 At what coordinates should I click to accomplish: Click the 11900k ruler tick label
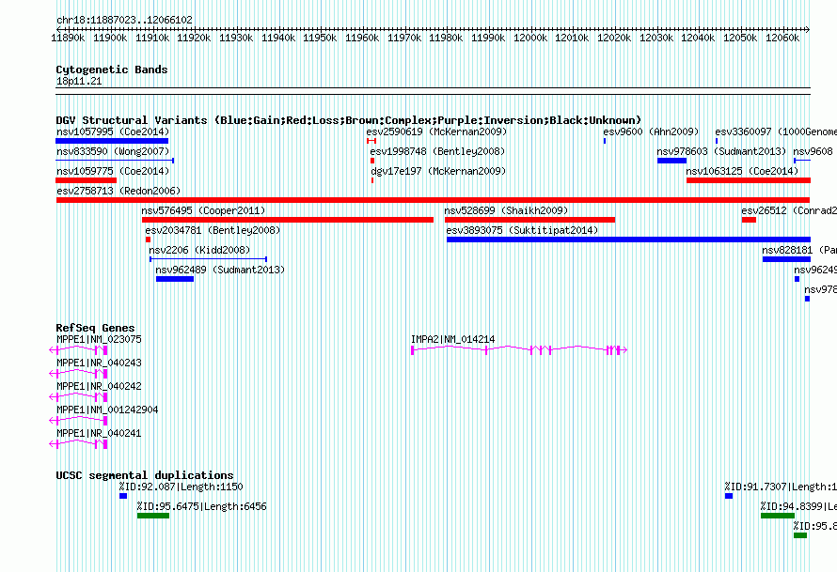(110, 38)
